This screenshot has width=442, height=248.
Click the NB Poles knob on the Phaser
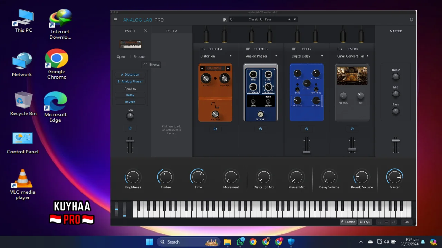(x=268, y=86)
